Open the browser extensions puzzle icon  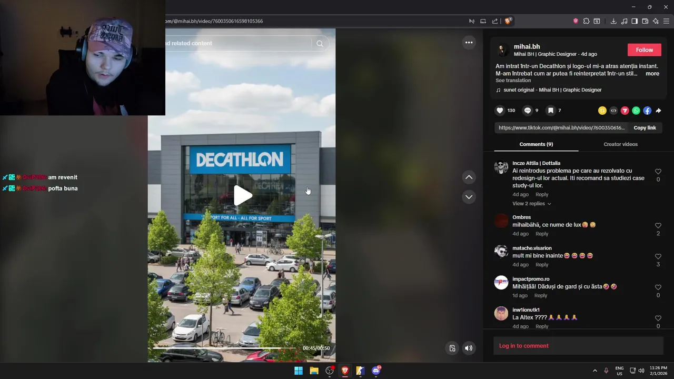(x=586, y=21)
